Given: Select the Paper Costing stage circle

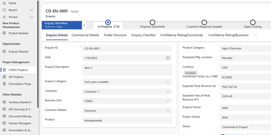Looking at the screenshot, I should (253, 22).
